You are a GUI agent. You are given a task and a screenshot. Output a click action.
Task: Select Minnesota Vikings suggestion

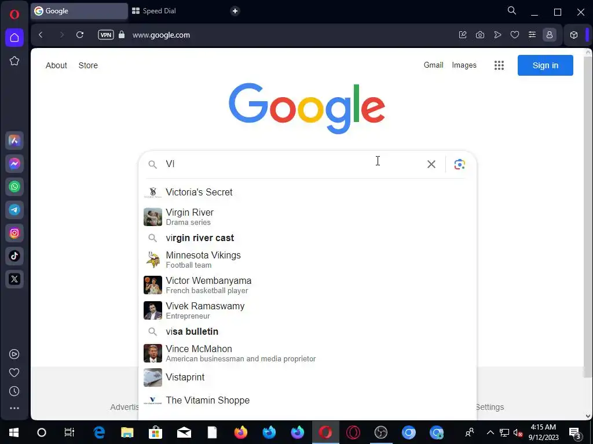tap(308, 260)
